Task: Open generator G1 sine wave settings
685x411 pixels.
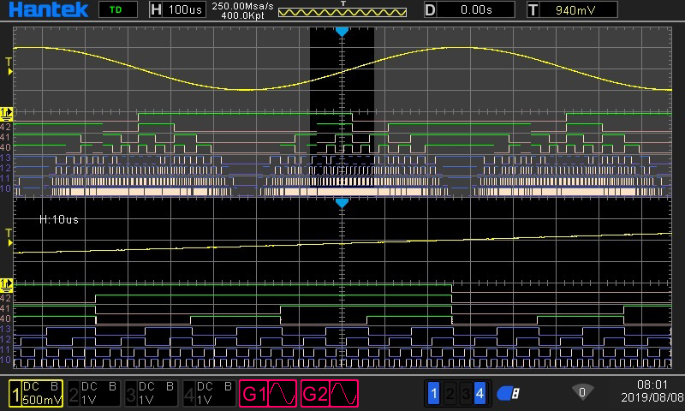Action: [268, 393]
